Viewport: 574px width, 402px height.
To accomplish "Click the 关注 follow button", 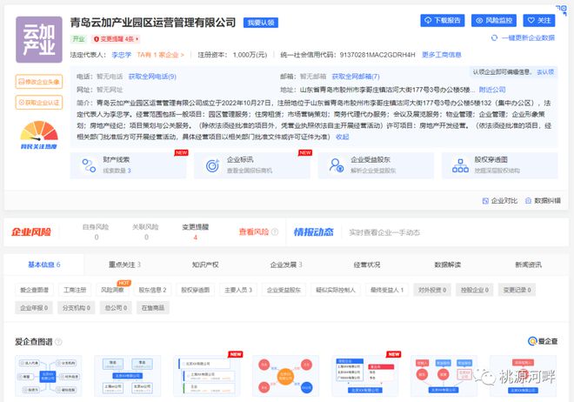I will pyautogui.click(x=539, y=21).
